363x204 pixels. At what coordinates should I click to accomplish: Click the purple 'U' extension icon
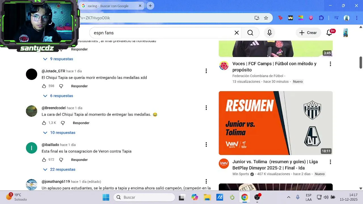tap(311, 18)
